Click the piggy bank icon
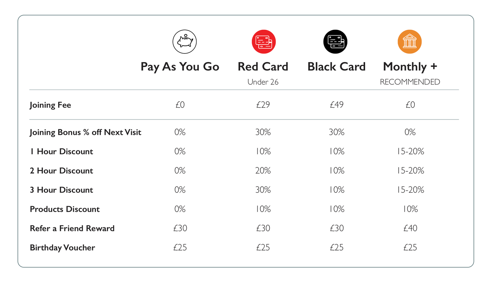493x282 pixels. [x=185, y=42]
